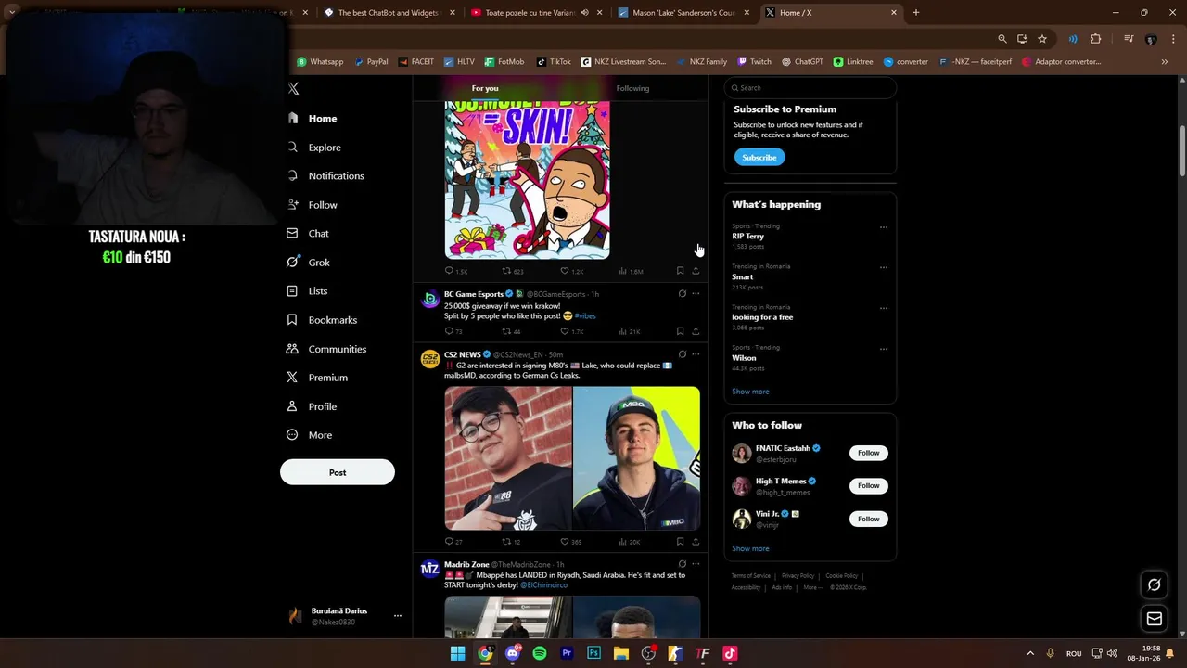This screenshot has width=1187, height=668.
Task: Click the Post button
Action: tap(338, 472)
